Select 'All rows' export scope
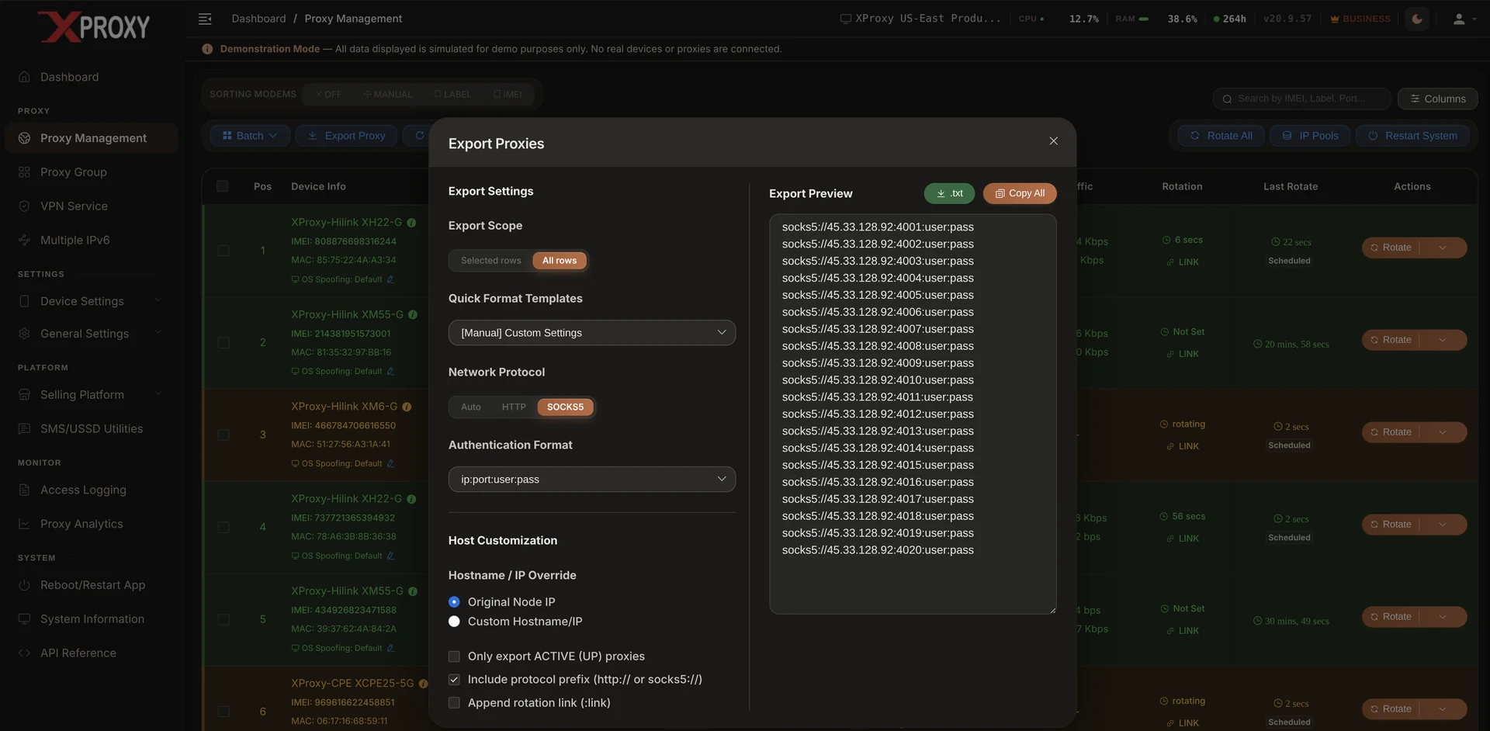 coord(560,261)
